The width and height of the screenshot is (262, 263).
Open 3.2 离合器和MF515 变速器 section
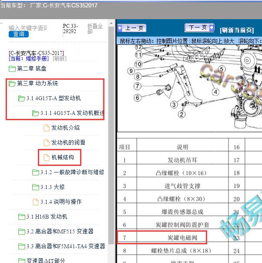pyautogui.click(x=60, y=232)
